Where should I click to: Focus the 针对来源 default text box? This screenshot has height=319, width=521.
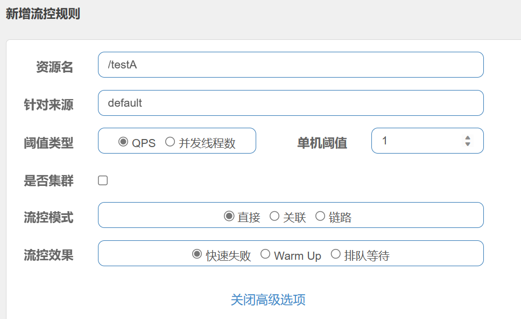(x=291, y=103)
